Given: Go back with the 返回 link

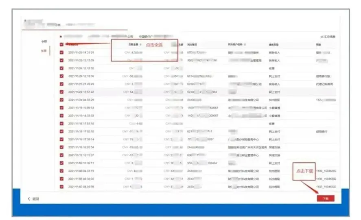Looking at the screenshot, I should [x=36, y=199].
